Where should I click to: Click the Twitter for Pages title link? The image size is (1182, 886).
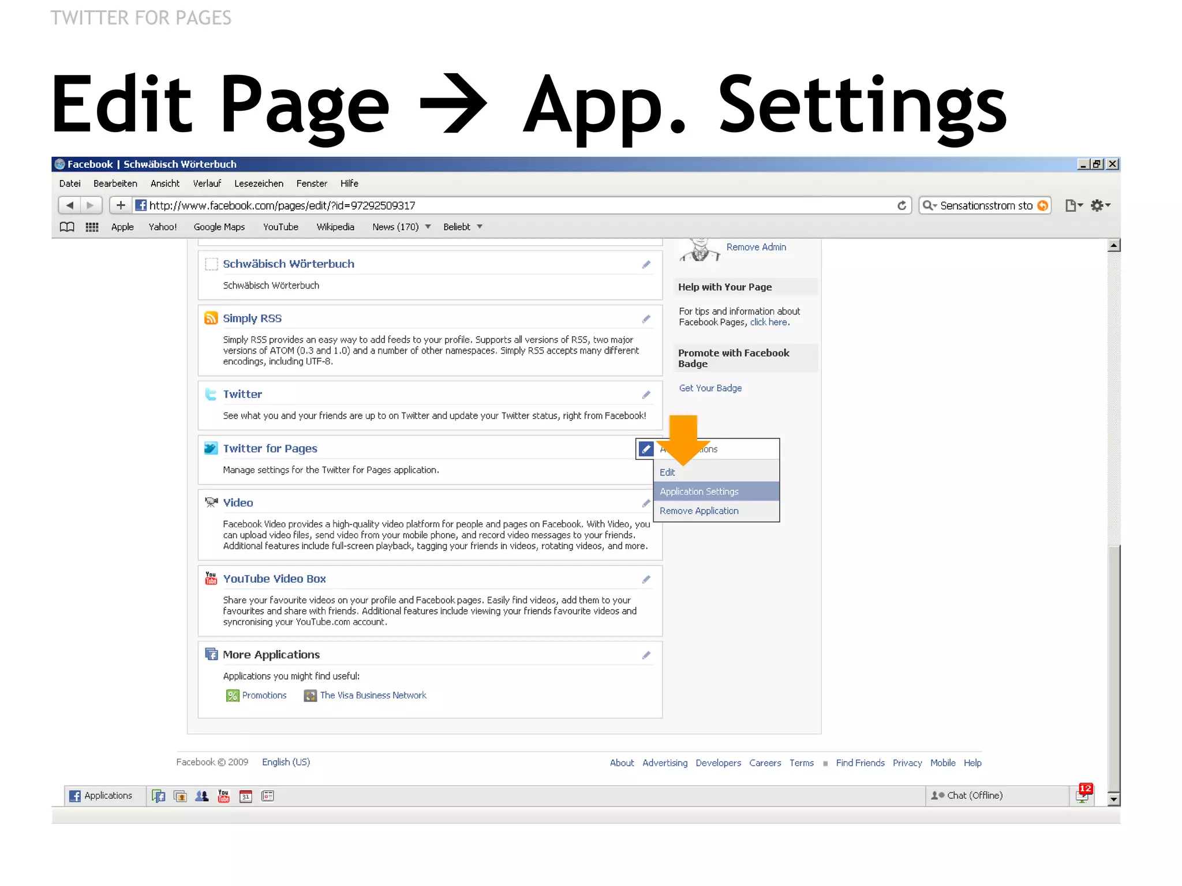pyautogui.click(x=270, y=449)
